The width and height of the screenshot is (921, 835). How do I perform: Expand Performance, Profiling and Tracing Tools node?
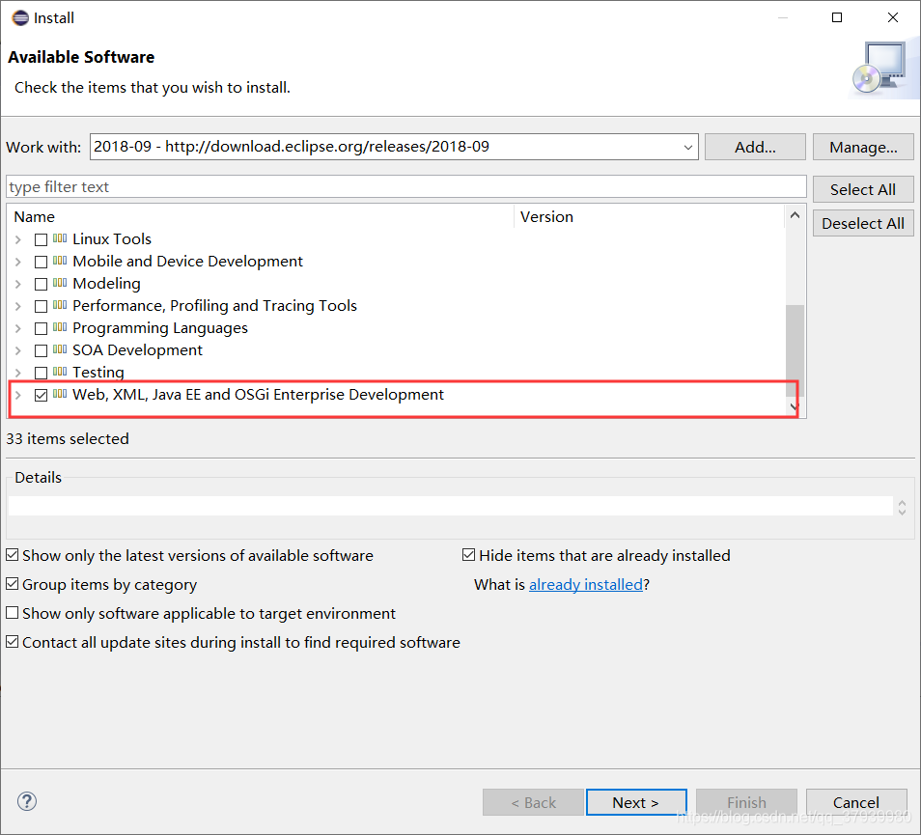18,307
